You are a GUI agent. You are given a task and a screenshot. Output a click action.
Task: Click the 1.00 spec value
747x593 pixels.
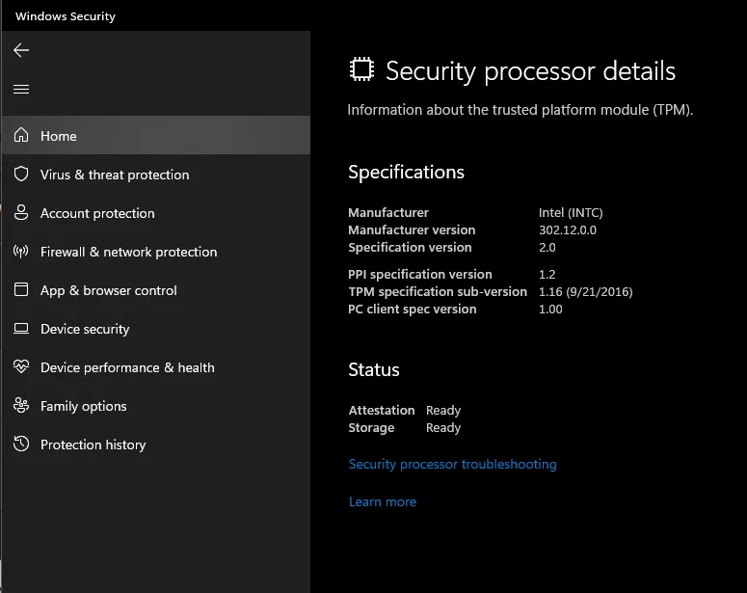click(550, 310)
